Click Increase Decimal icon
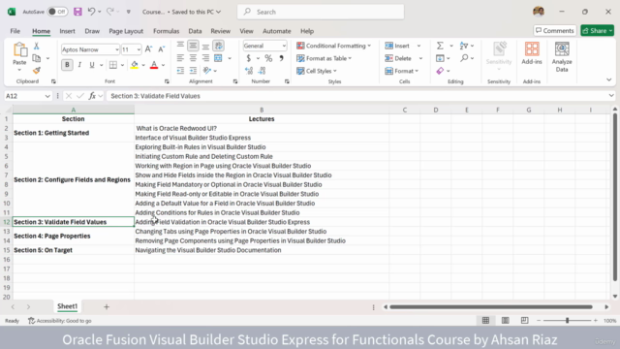Image resolution: width=620 pixels, height=349 pixels. pyautogui.click(x=249, y=71)
